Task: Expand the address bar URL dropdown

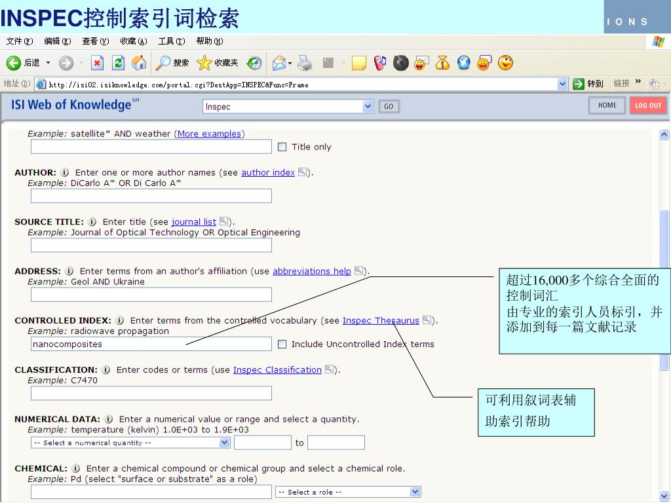Action: point(563,84)
